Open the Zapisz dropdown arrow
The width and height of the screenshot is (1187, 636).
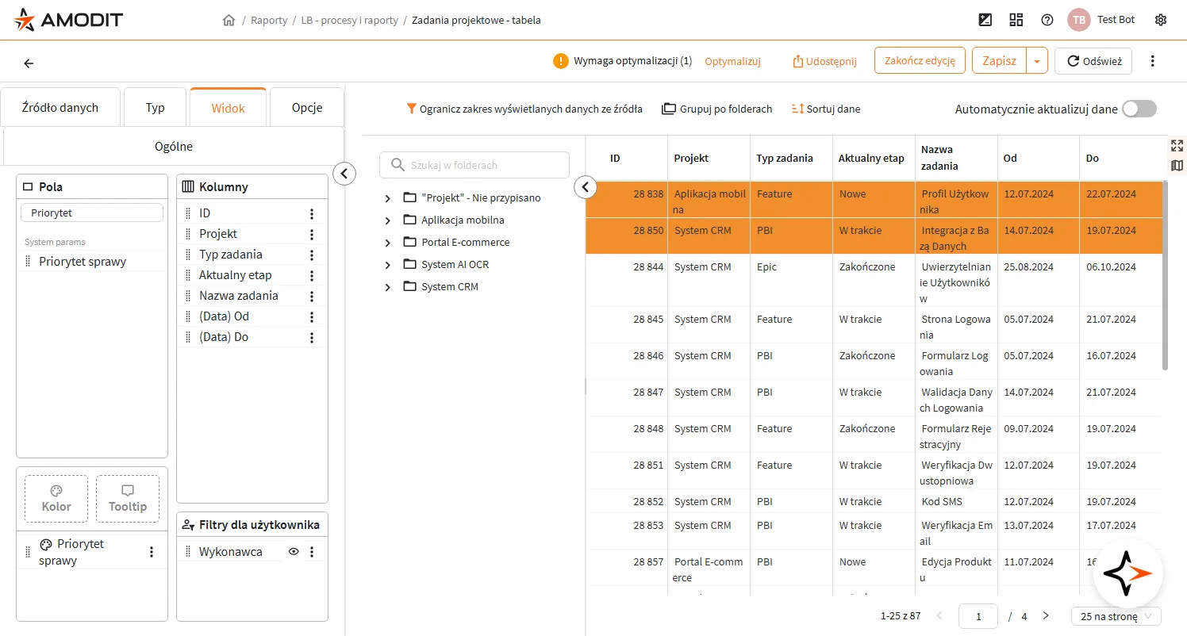tap(1037, 61)
